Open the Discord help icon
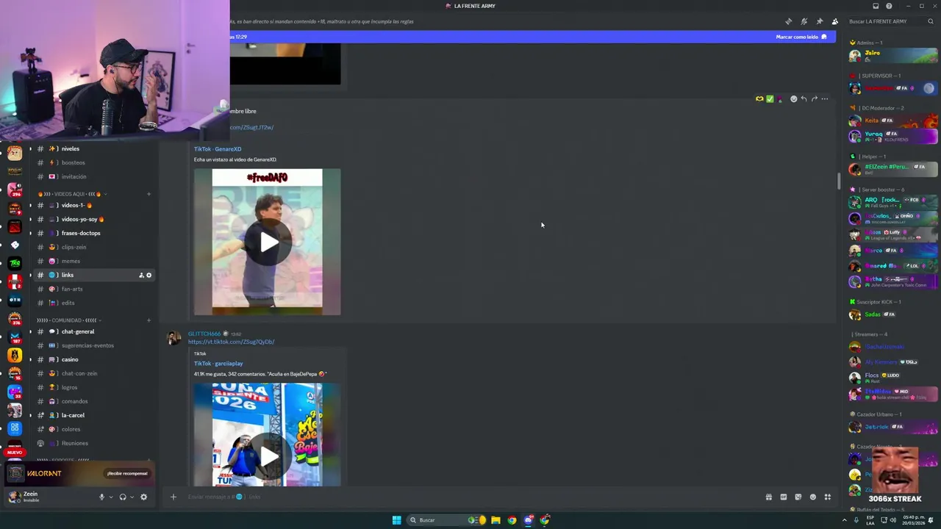941x529 pixels. tap(889, 6)
